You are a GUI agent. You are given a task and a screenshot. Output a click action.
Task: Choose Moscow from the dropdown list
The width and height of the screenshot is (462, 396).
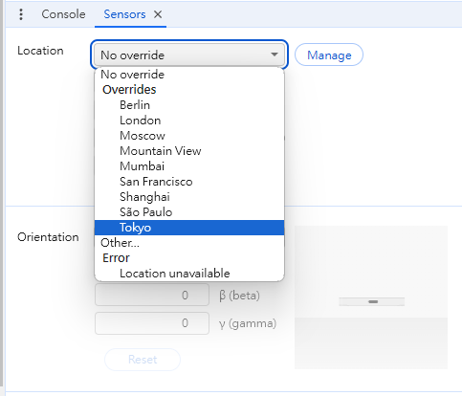189,136
